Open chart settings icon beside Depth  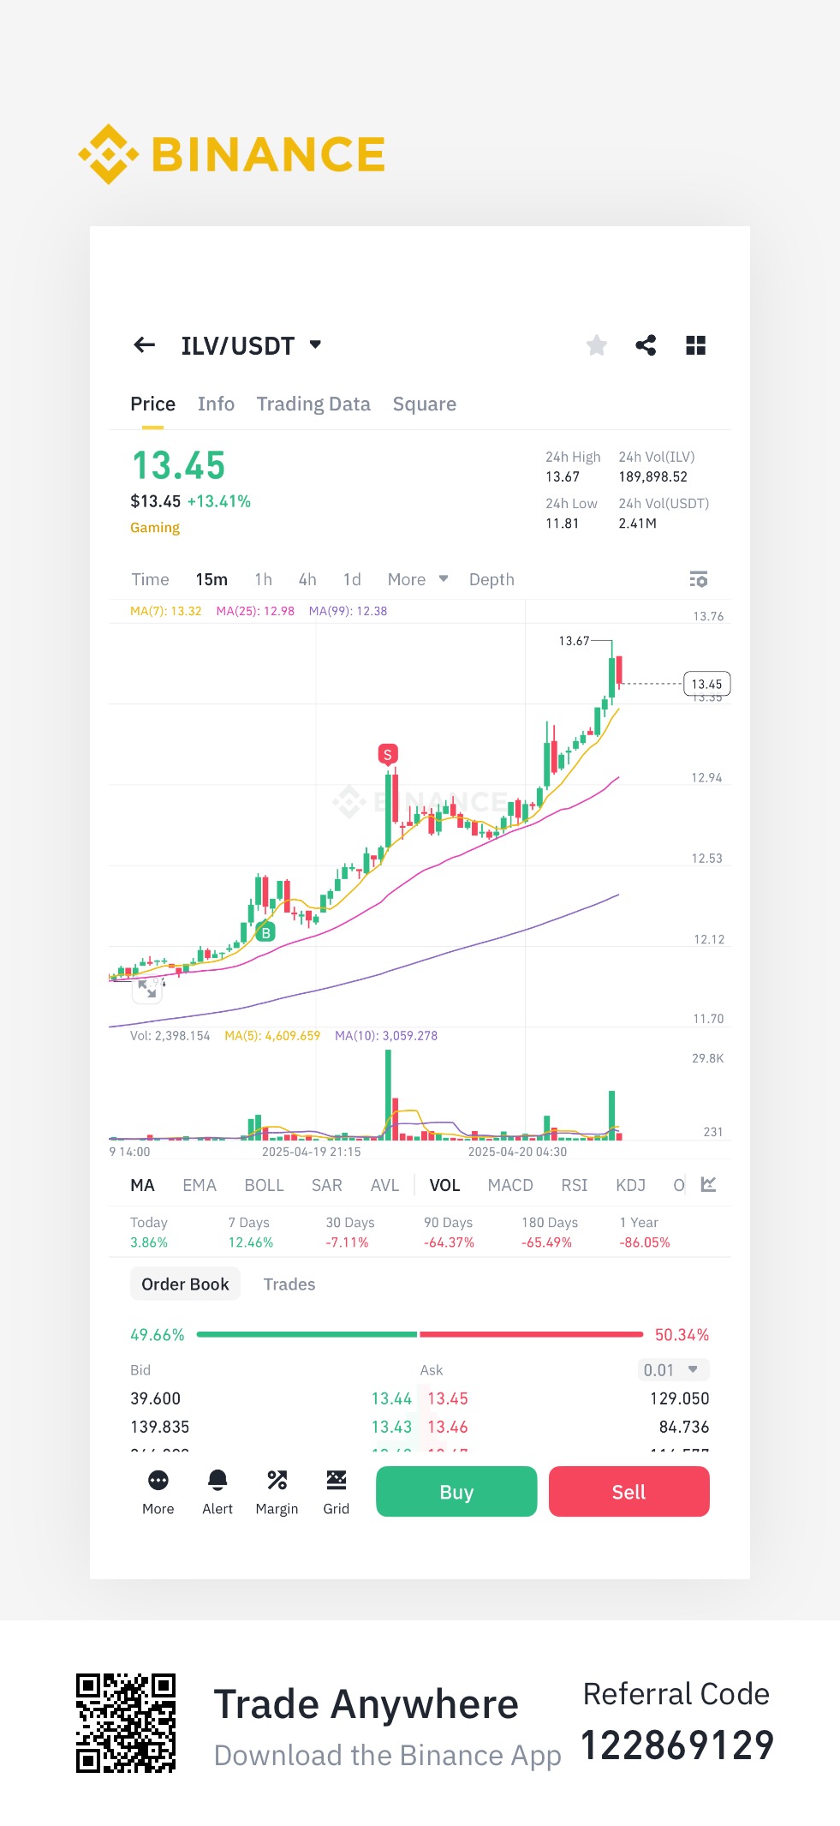[x=698, y=580]
